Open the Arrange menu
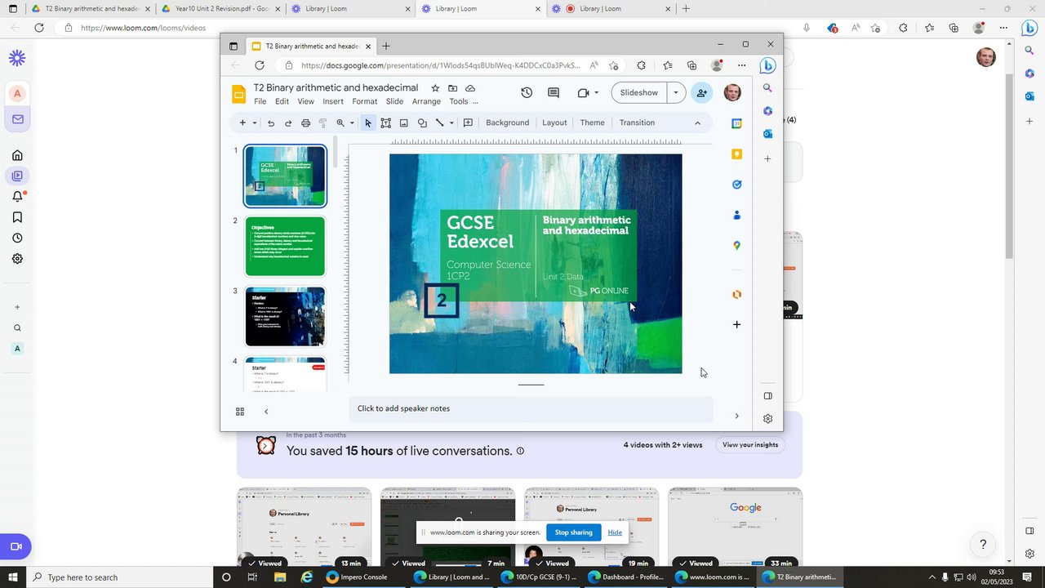 coord(426,101)
